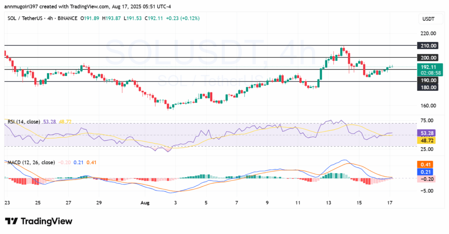Viewport: 449px width, 234px height.
Task: Click date label 27 on time axis
Action: click(68, 203)
